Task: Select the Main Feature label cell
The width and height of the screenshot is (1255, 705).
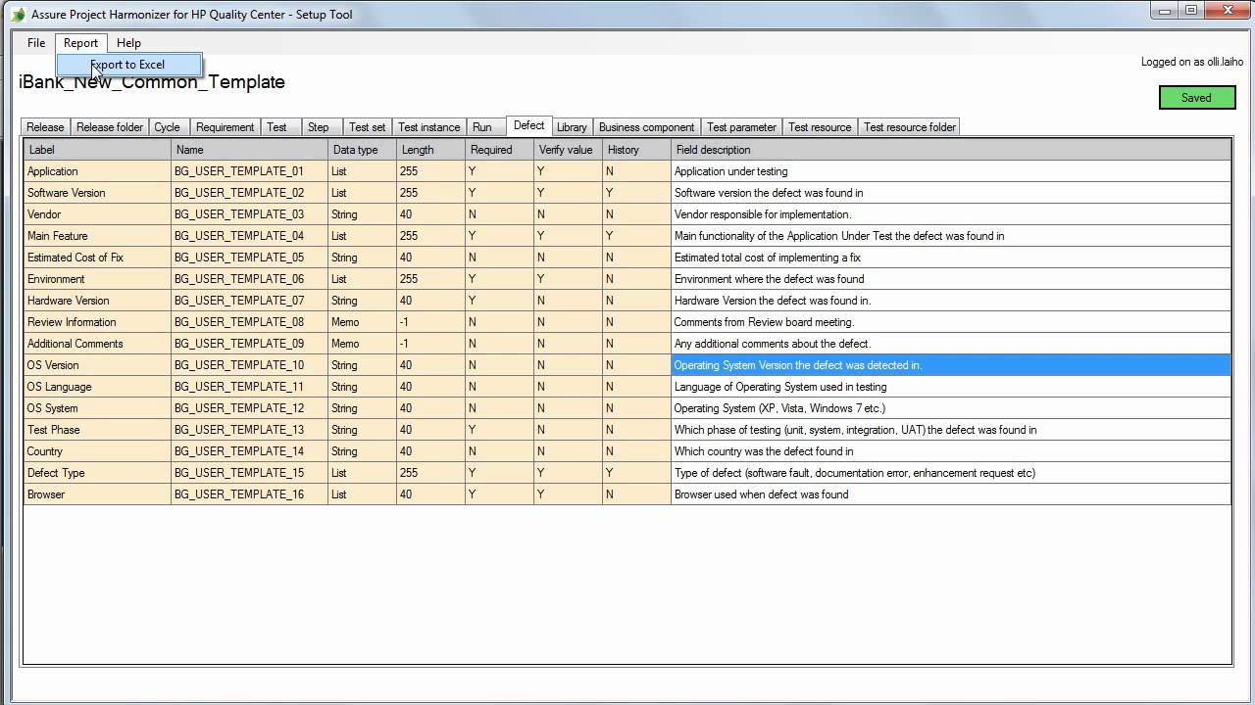Action: pyautogui.click(x=97, y=236)
